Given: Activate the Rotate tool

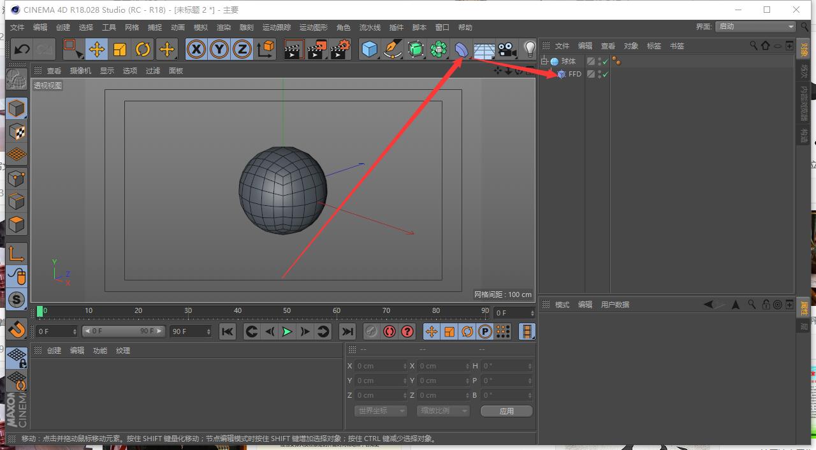Looking at the screenshot, I should (143, 49).
